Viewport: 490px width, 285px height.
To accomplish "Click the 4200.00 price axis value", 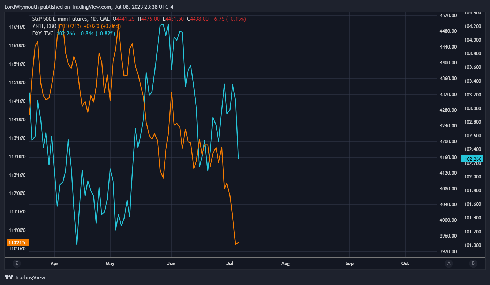I will point(448,141).
